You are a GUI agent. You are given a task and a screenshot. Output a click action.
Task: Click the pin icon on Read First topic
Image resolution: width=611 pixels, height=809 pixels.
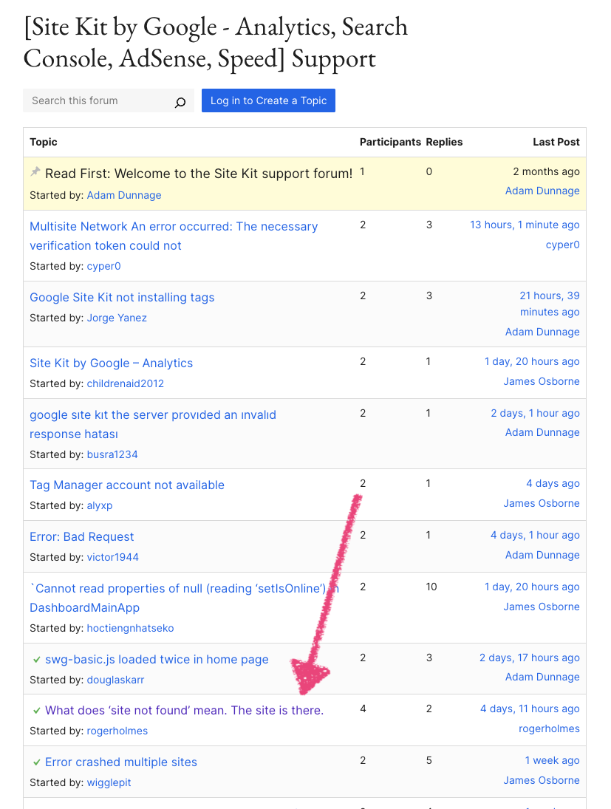[35, 172]
